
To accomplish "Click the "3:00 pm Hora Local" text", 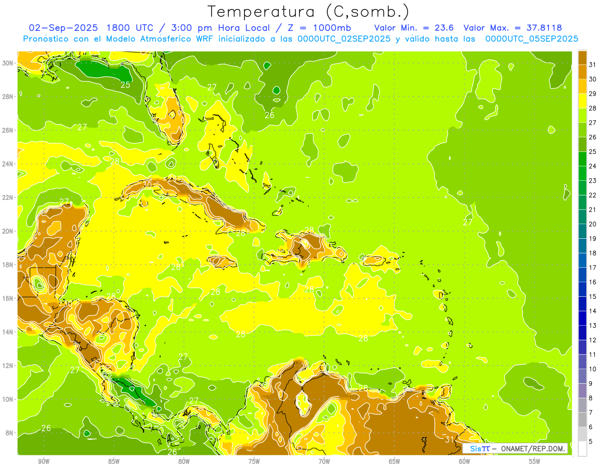I will pyautogui.click(x=221, y=28).
